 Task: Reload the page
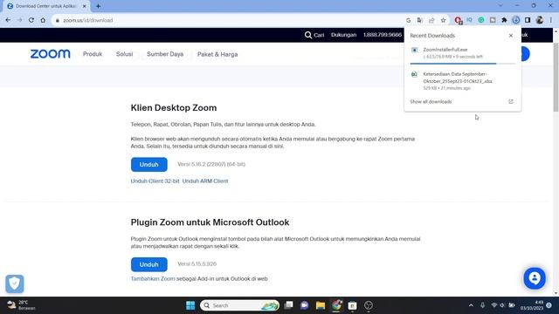pos(31,20)
